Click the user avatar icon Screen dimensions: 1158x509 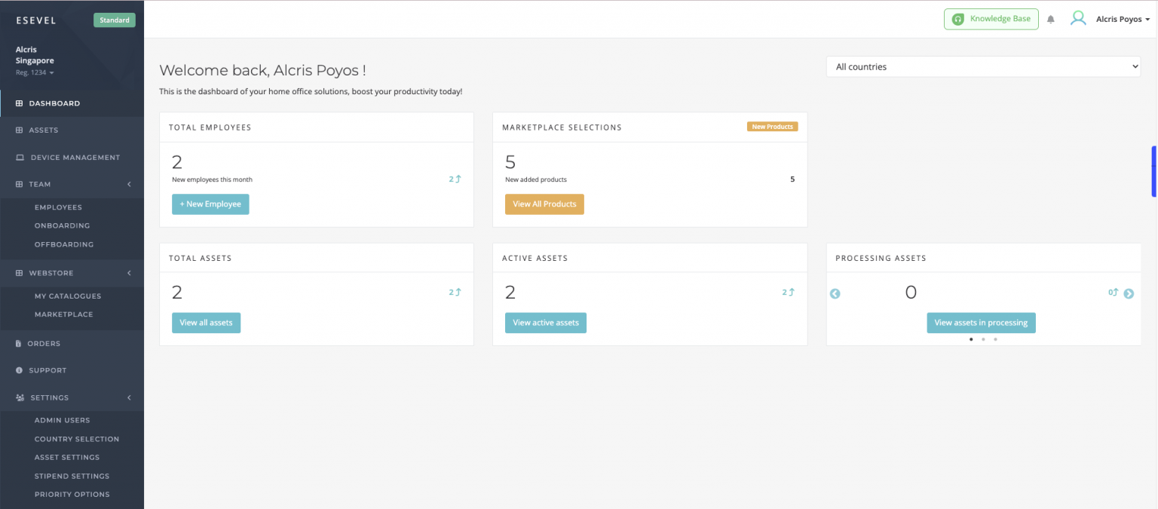1078,19
